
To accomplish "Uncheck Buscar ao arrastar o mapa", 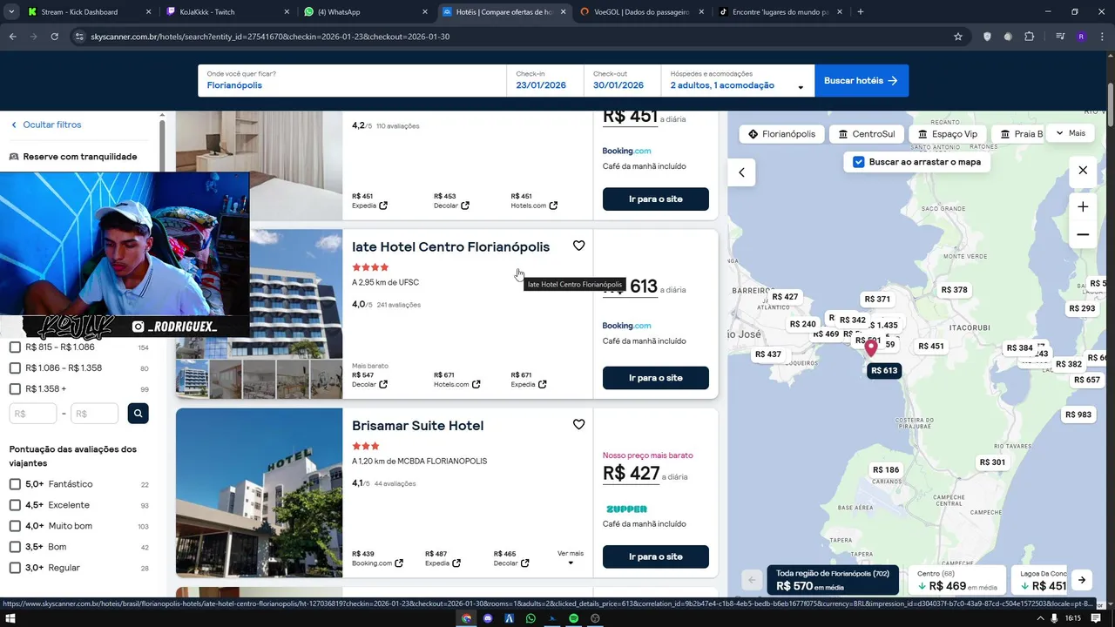I will pyautogui.click(x=859, y=162).
